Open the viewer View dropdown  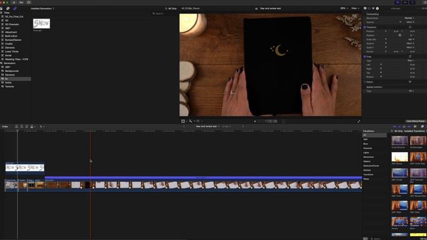coord(355,9)
